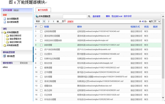The image size is (165, 104).
Task: Click the (刷新) link beside 定时提醒
Action: pos(16,10)
